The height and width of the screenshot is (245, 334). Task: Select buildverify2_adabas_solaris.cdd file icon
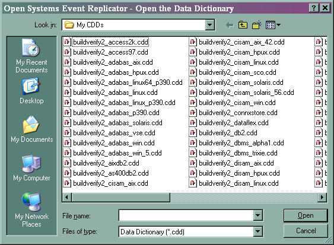(67, 123)
